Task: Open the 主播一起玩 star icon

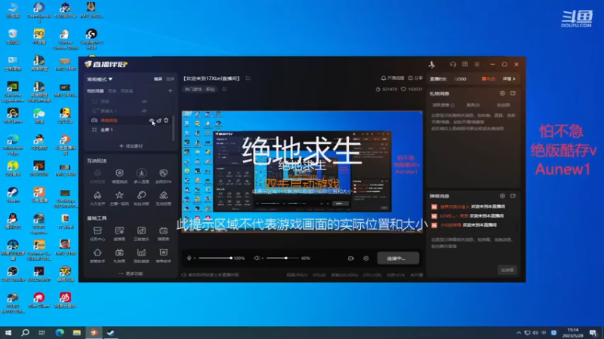Action: point(119,198)
